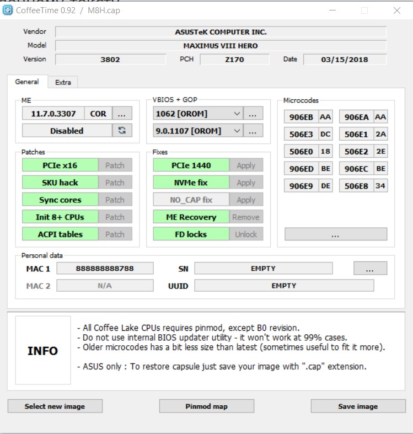
Task: Toggle the NVMe fix indicator
Action: 191,183
